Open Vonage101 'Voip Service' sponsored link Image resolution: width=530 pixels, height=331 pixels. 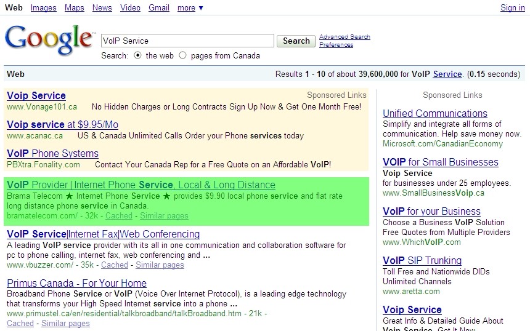pyautogui.click(x=36, y=95)
